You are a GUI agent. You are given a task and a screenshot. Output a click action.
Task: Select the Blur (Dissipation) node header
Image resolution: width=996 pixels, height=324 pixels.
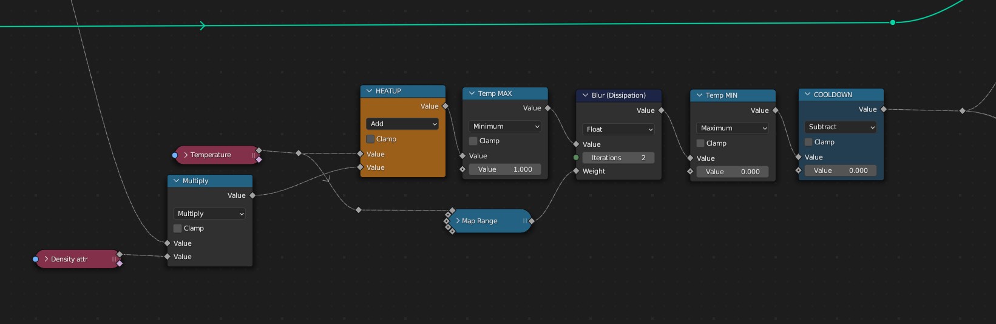click(x=618, y=95)
